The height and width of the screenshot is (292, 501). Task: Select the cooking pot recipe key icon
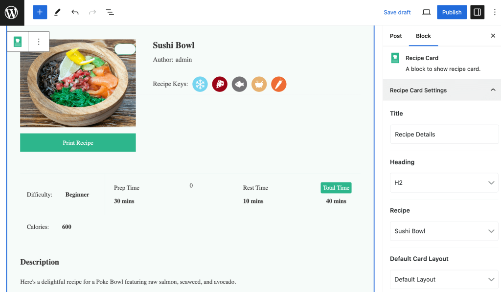259,84
